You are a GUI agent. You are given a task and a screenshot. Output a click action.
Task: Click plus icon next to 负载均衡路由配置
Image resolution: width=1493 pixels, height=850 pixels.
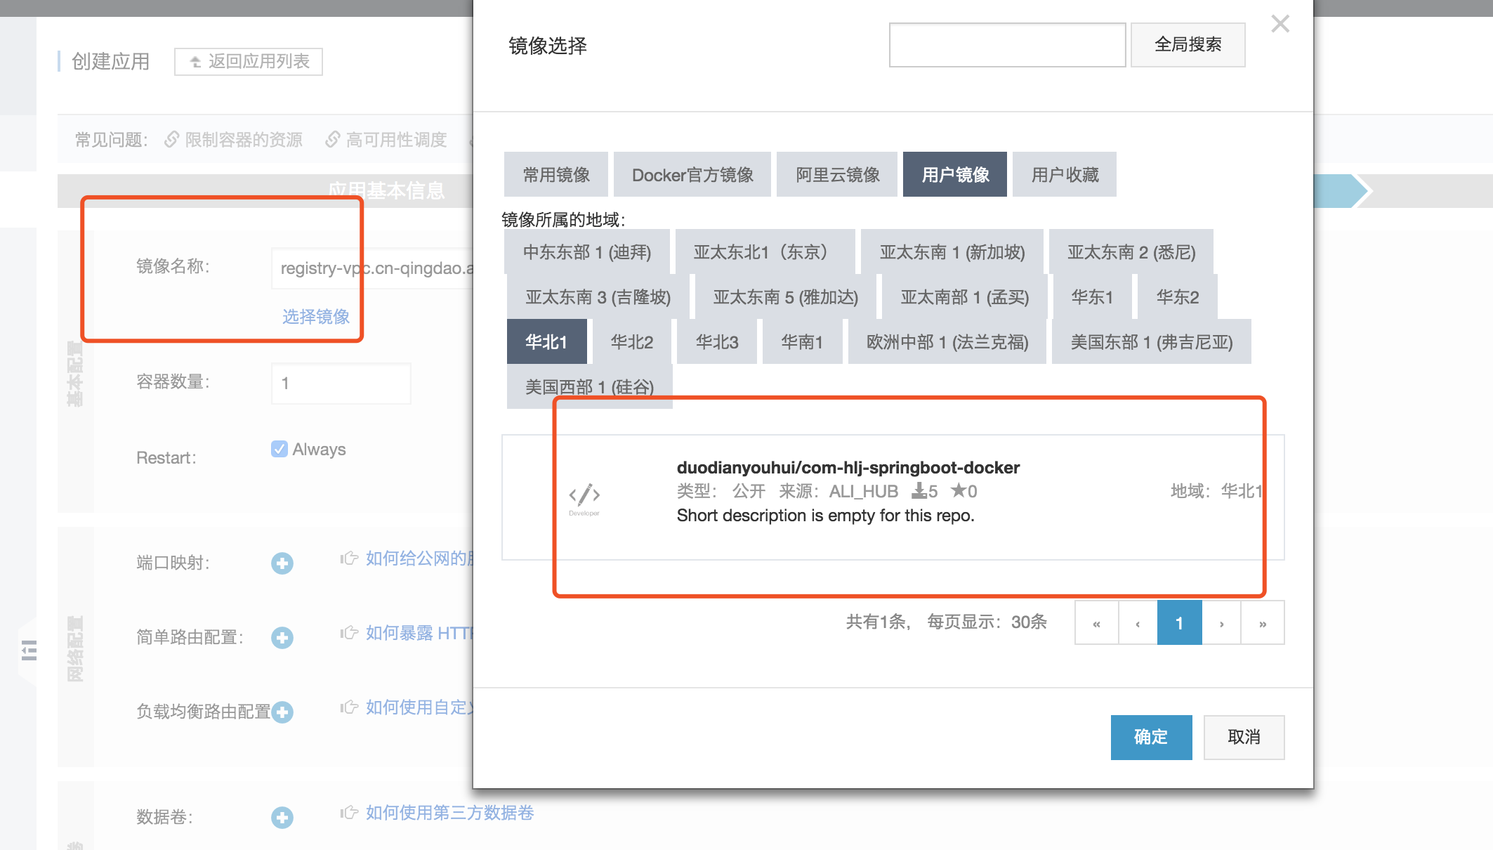pyautogui.click(x=282, y=712)
